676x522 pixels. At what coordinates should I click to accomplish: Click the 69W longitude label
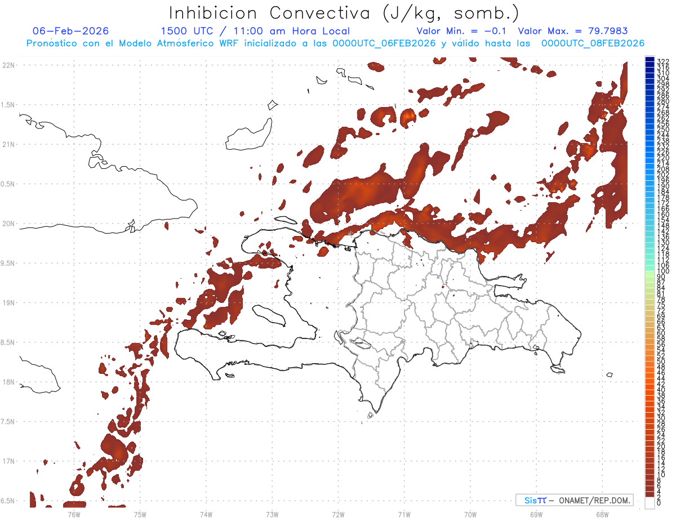[x=536, y=514]
